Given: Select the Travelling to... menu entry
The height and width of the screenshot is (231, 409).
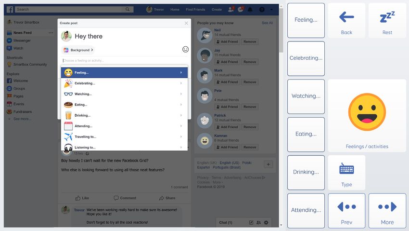Looking at the screenshot, I should pos(125,137).
